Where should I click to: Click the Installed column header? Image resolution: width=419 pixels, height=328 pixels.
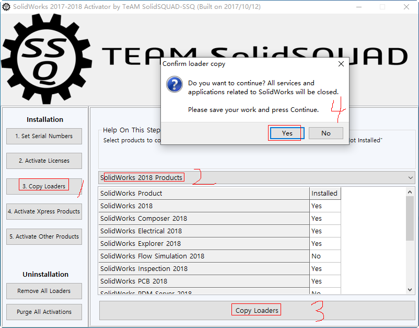click(x=325, y=194)
